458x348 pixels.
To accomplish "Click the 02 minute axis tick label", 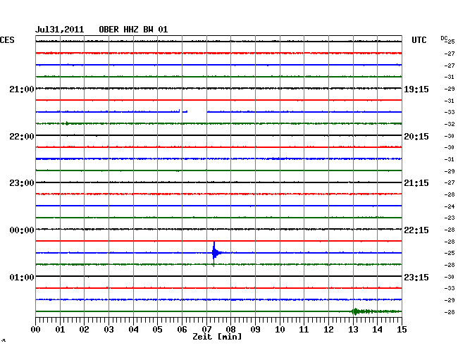I will pyautogui.click(x=84, y=330).
